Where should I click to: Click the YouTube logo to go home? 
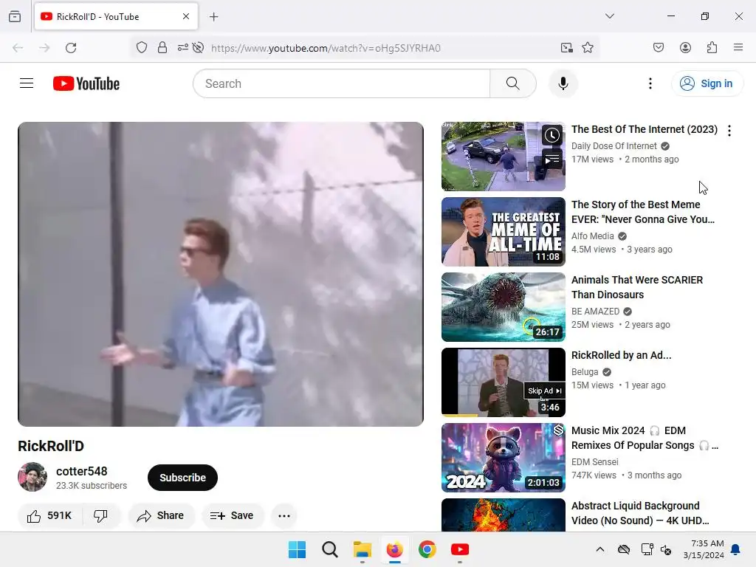coord(86,83)
